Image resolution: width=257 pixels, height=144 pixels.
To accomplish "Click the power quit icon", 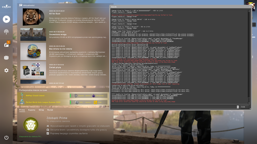I will (x=6, y=137).
